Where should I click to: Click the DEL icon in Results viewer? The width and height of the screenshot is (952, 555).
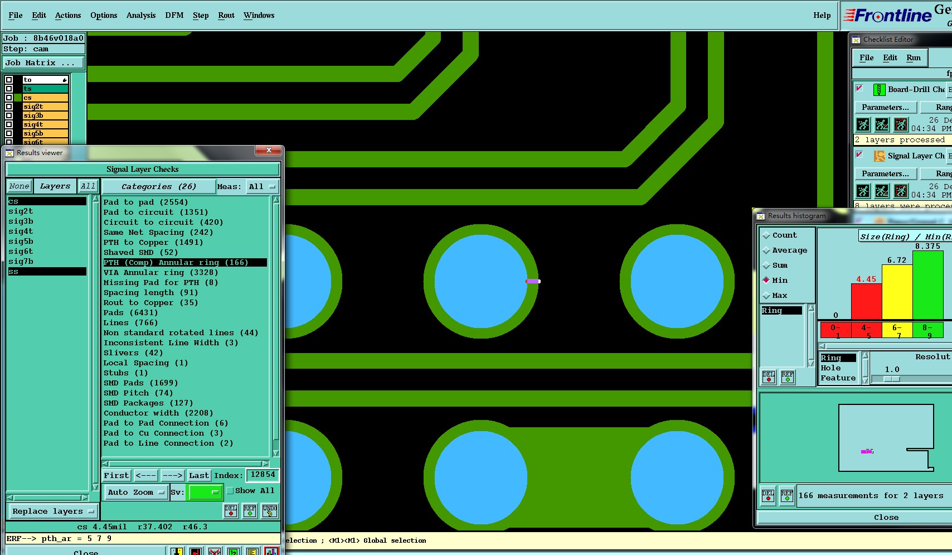(x=231, y=510)
